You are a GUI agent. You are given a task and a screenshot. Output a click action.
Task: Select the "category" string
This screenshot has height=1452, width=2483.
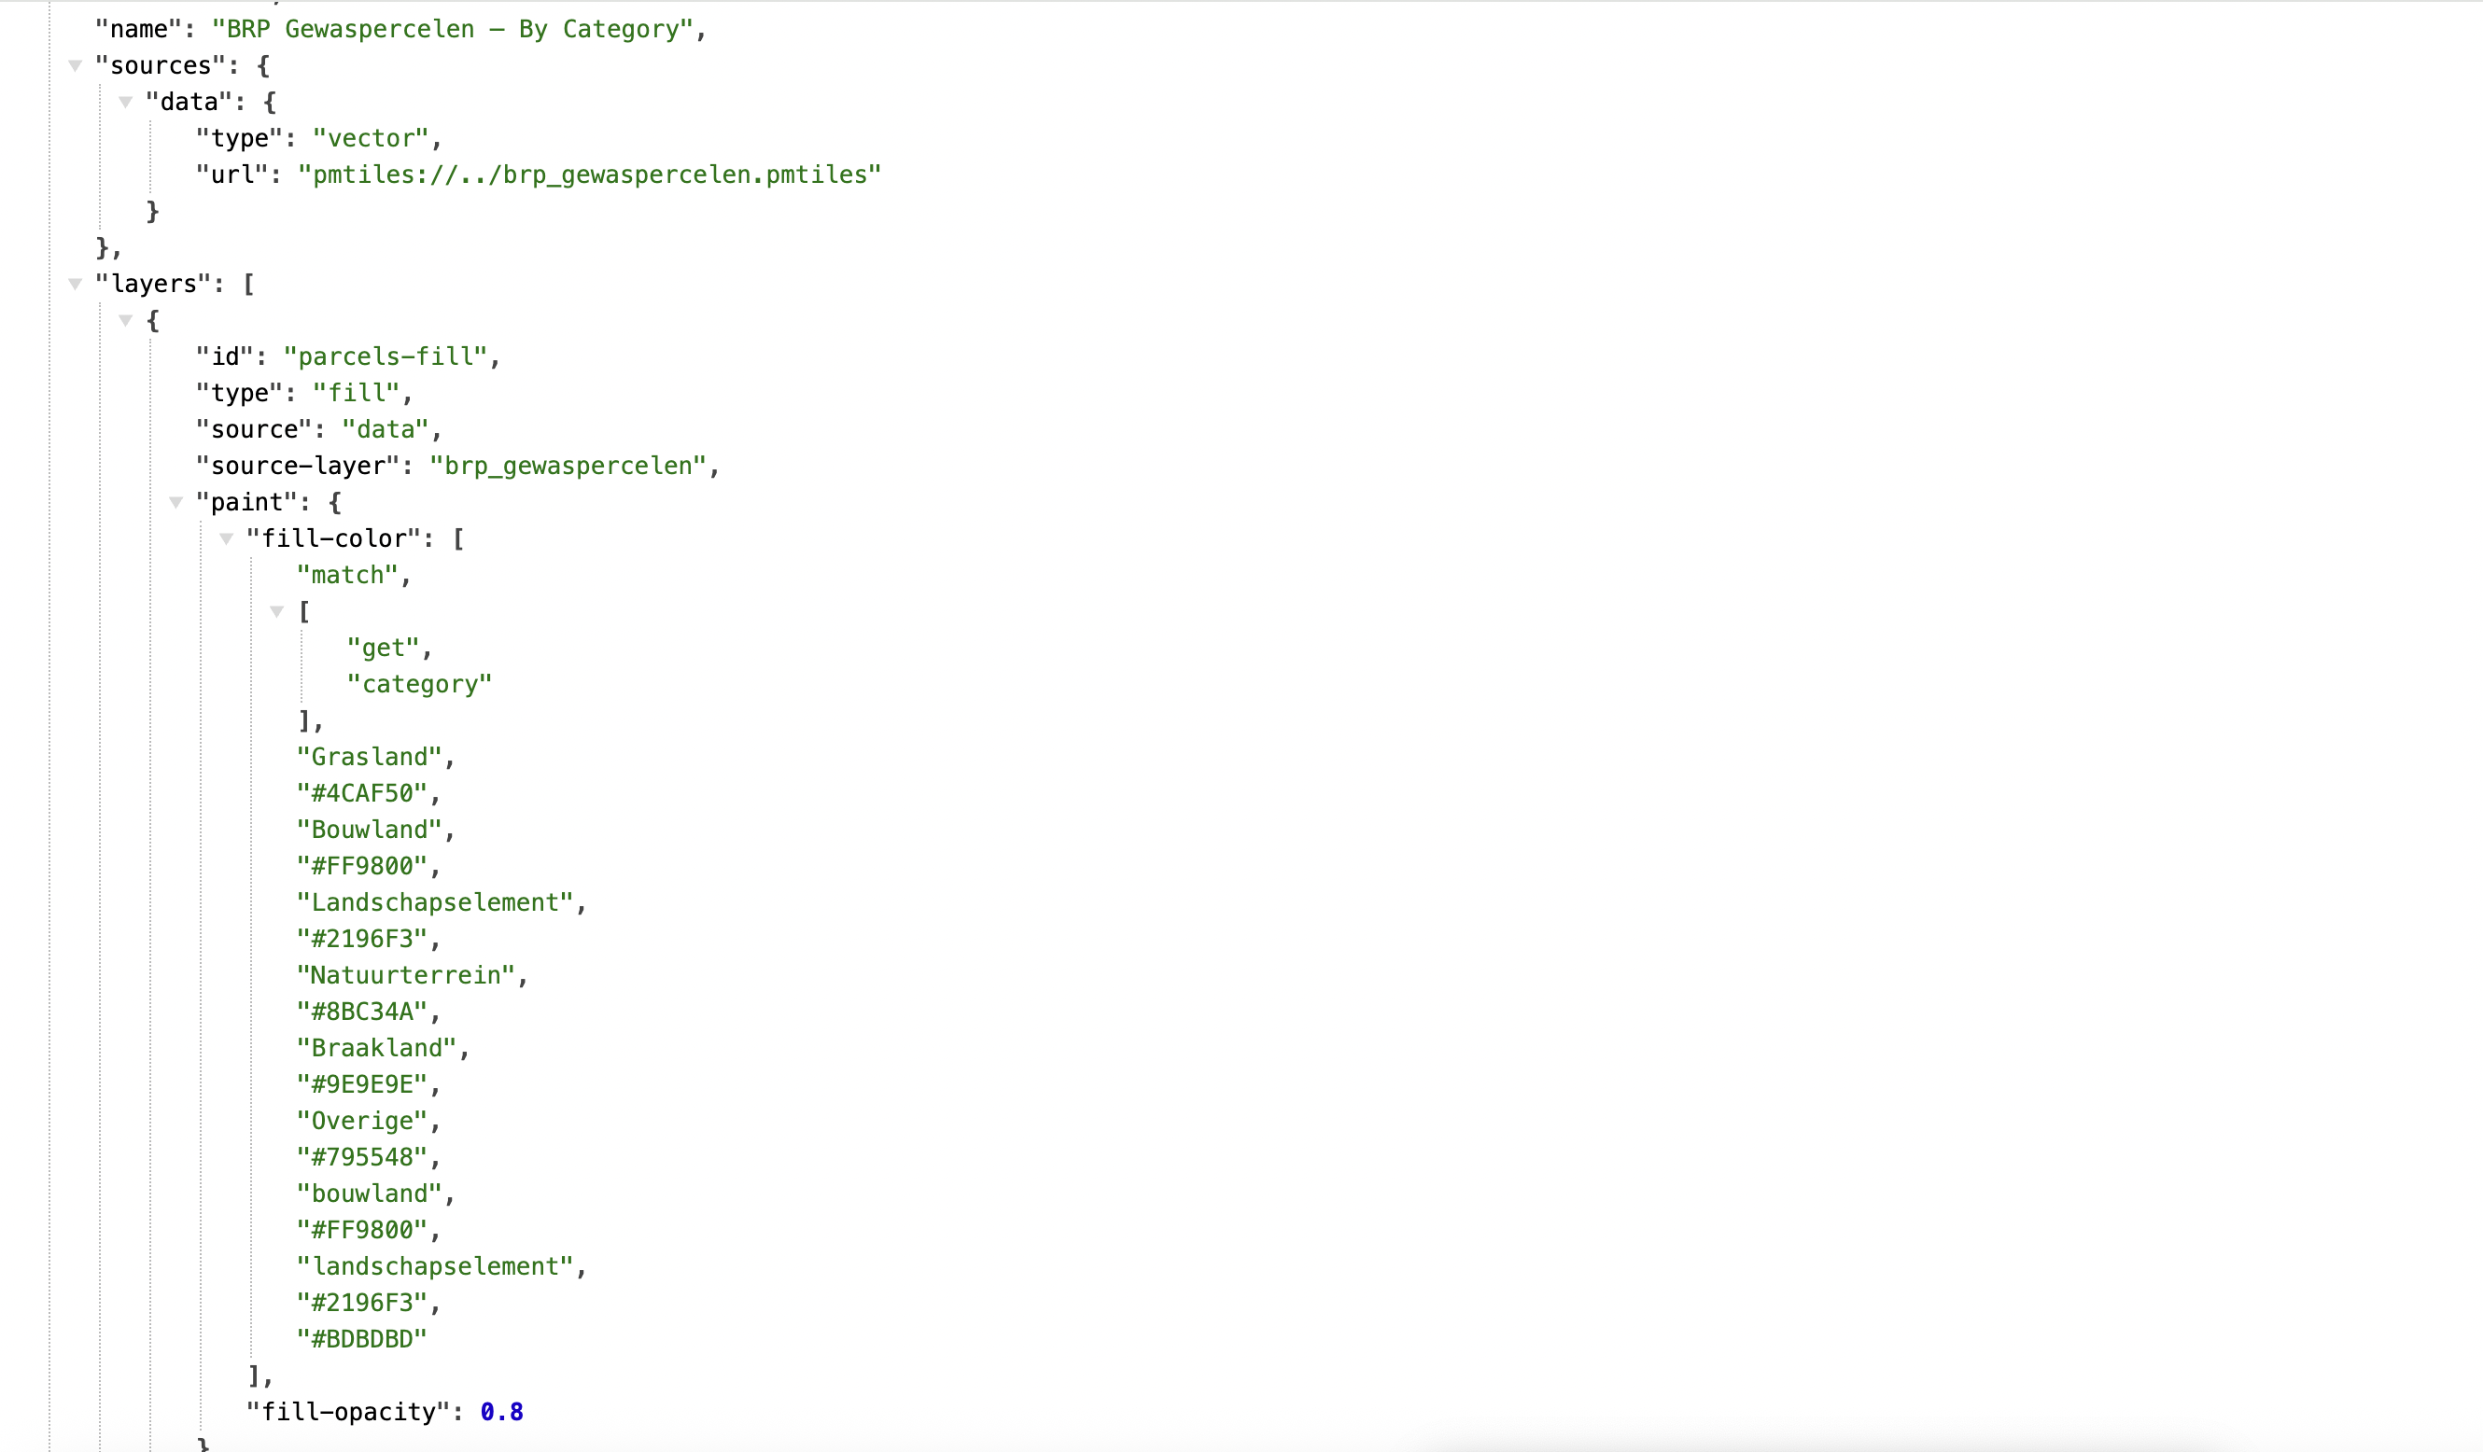(420, 685)
